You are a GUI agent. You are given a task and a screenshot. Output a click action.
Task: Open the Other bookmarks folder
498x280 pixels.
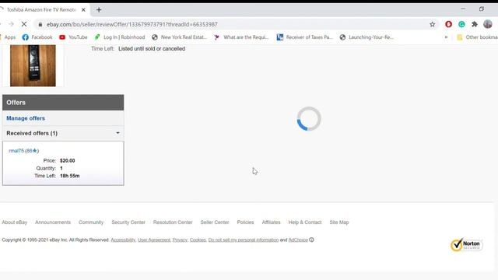(477, 37)
